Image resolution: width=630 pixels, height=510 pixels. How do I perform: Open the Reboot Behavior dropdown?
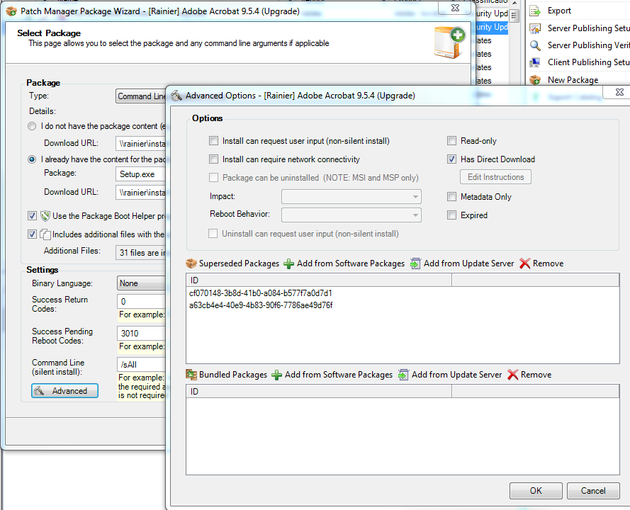point(351,215)
